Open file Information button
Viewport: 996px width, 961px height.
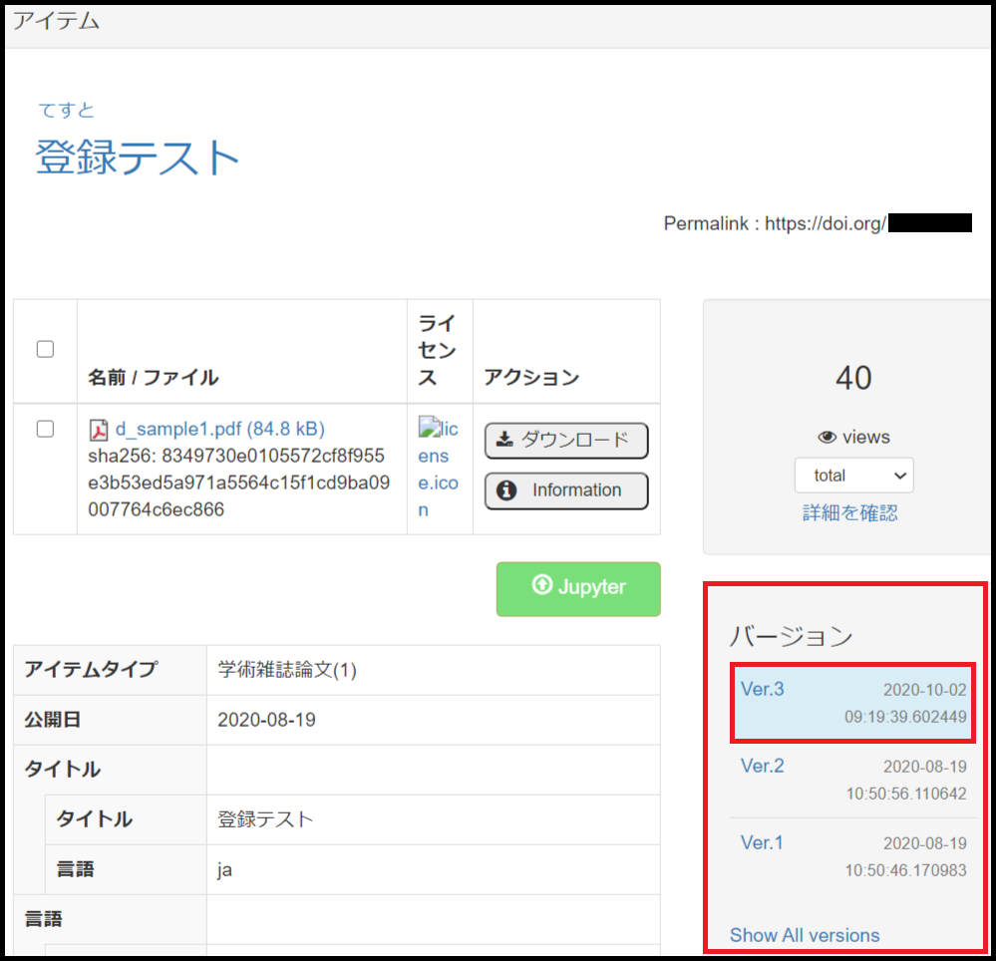pyautogui.click(x=566, y=490)
